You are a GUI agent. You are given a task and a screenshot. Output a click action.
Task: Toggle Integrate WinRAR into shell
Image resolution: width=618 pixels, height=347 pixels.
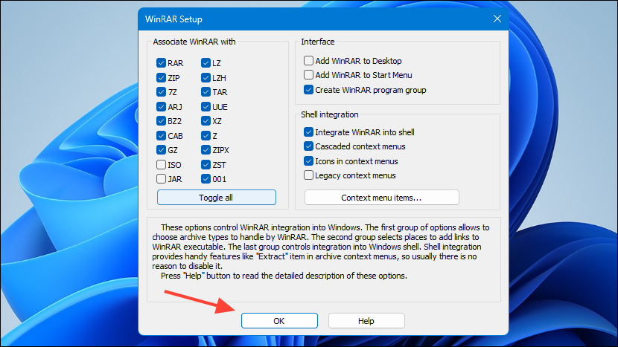pyautogui.click(x=308, y=132)
